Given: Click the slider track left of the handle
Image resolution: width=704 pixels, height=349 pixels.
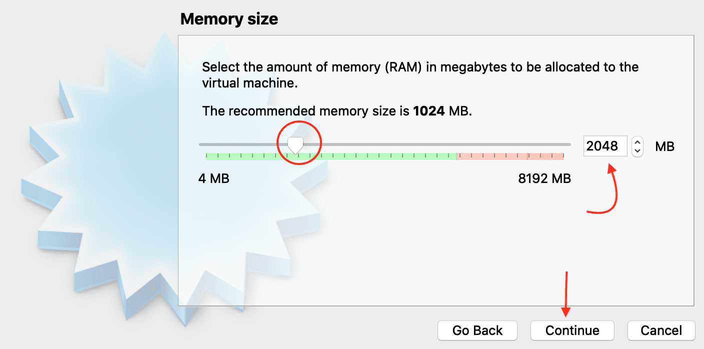Looking at the screenshot, I should pos(240,144).
